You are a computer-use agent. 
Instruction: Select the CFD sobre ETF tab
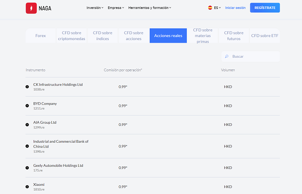tap(264, 36)
